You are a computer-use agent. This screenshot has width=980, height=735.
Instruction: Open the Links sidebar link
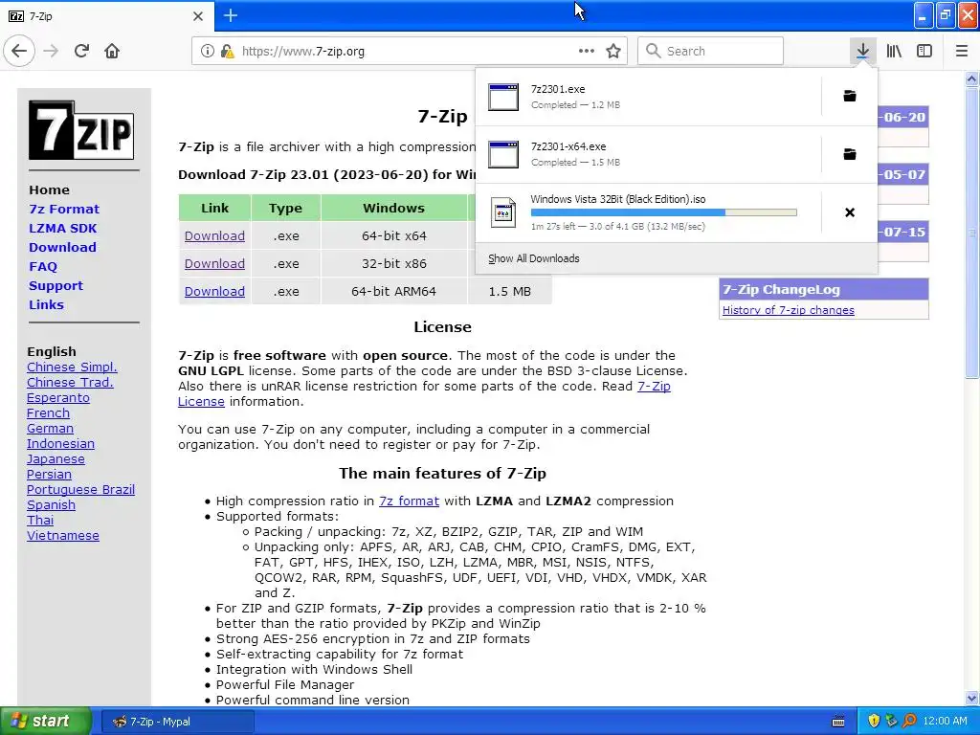point(46,305)
